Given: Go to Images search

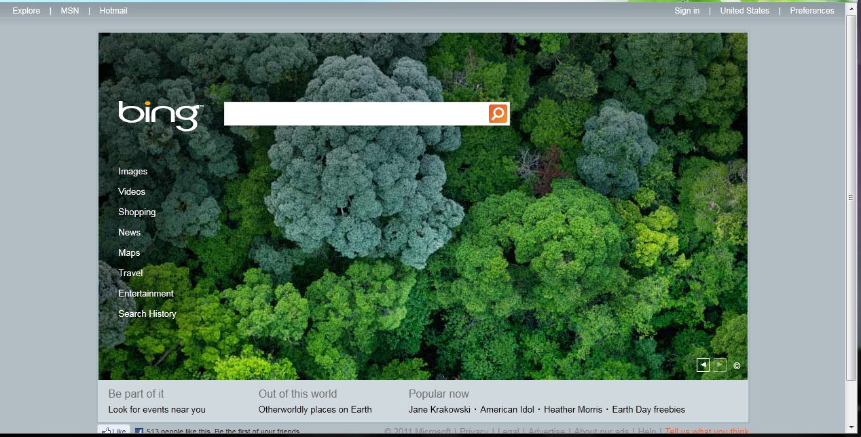Looking at the screenshot, I should coord(133,172).
